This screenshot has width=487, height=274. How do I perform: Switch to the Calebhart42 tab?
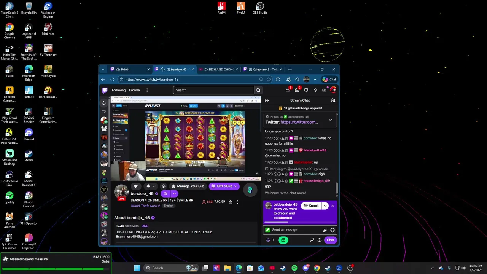262,69
